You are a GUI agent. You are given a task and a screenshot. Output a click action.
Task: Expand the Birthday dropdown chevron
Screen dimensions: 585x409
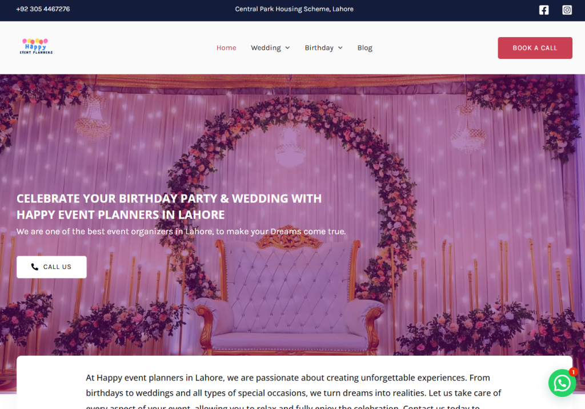tap(340, 48)
